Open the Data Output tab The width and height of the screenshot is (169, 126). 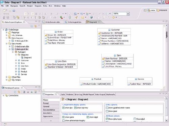100,94
